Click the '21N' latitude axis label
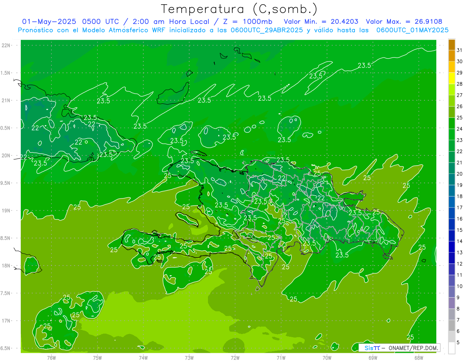Image resolution: width=470 pixels, height=363 pixels. point(6,100)
